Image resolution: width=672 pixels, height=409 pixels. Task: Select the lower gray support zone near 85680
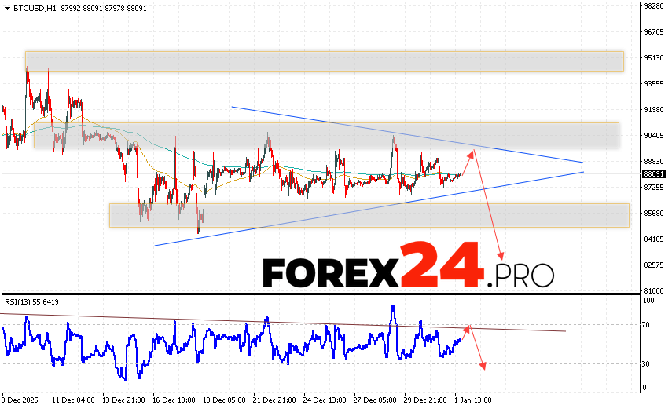pos(369,215)
